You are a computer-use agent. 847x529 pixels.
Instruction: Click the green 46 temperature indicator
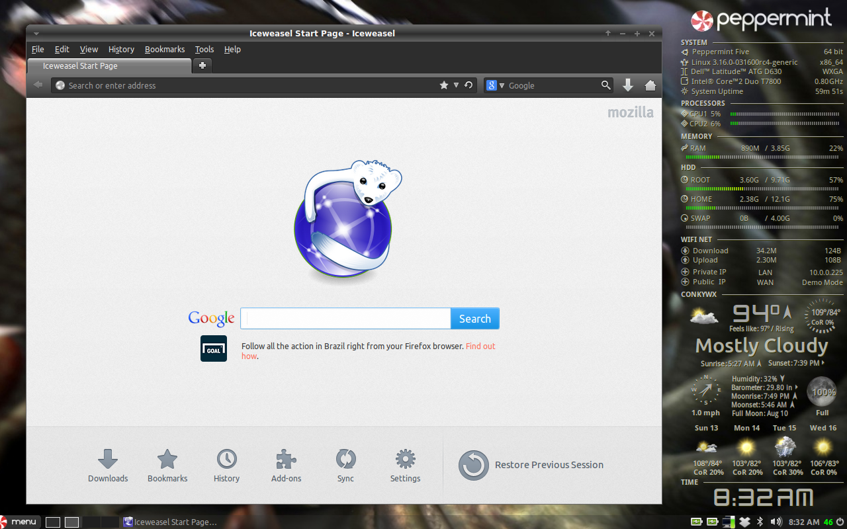pos(828,522)
